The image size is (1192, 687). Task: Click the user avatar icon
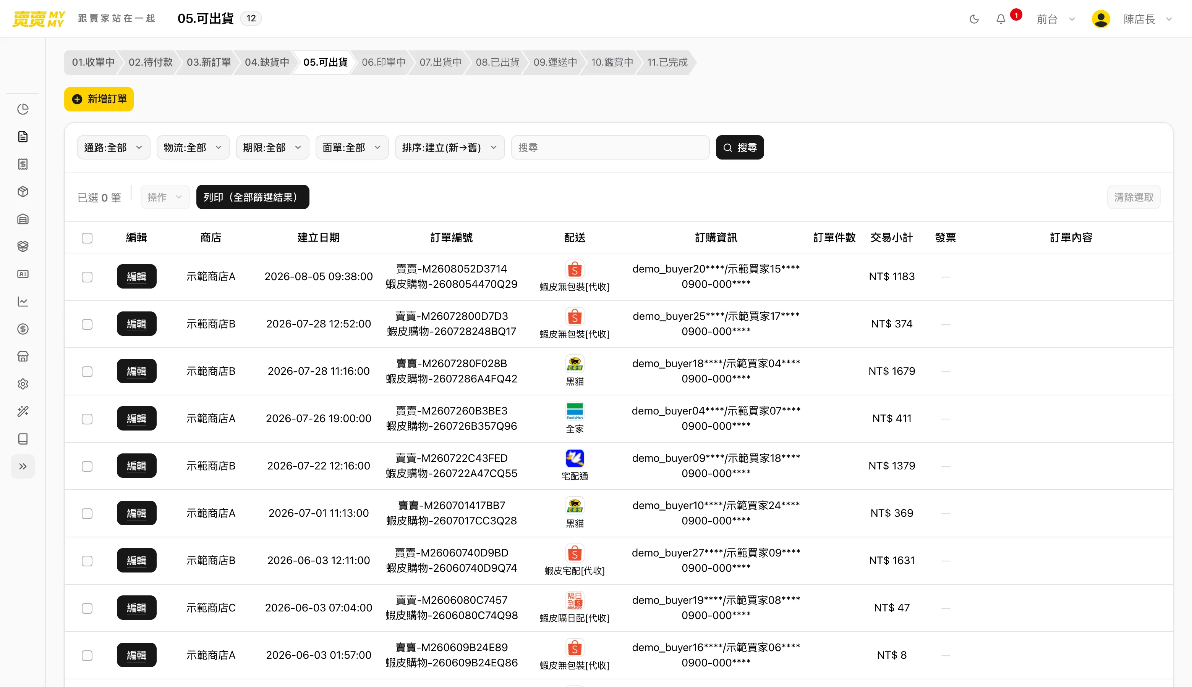1100,19
